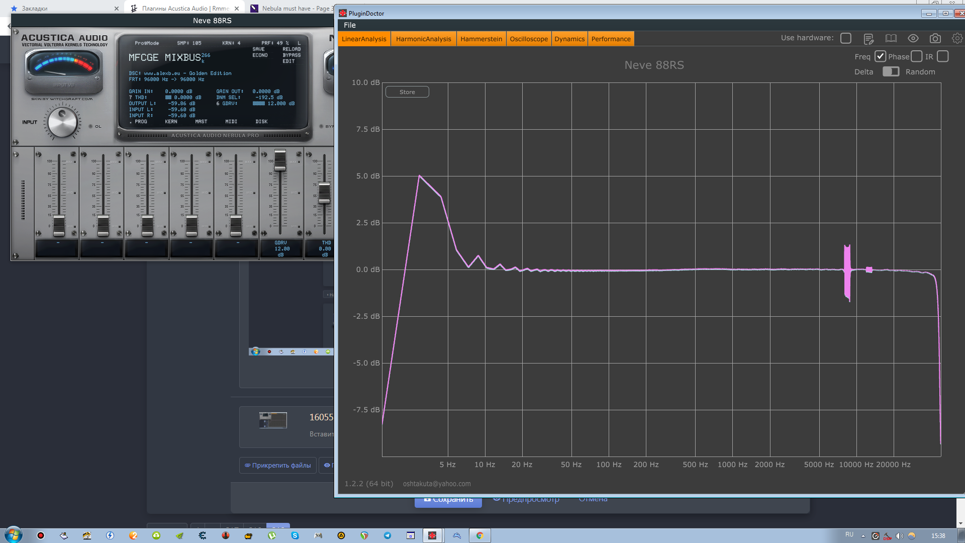
Task: Click the attached screenshot thumbnail in browser
Action: (273, 420)
